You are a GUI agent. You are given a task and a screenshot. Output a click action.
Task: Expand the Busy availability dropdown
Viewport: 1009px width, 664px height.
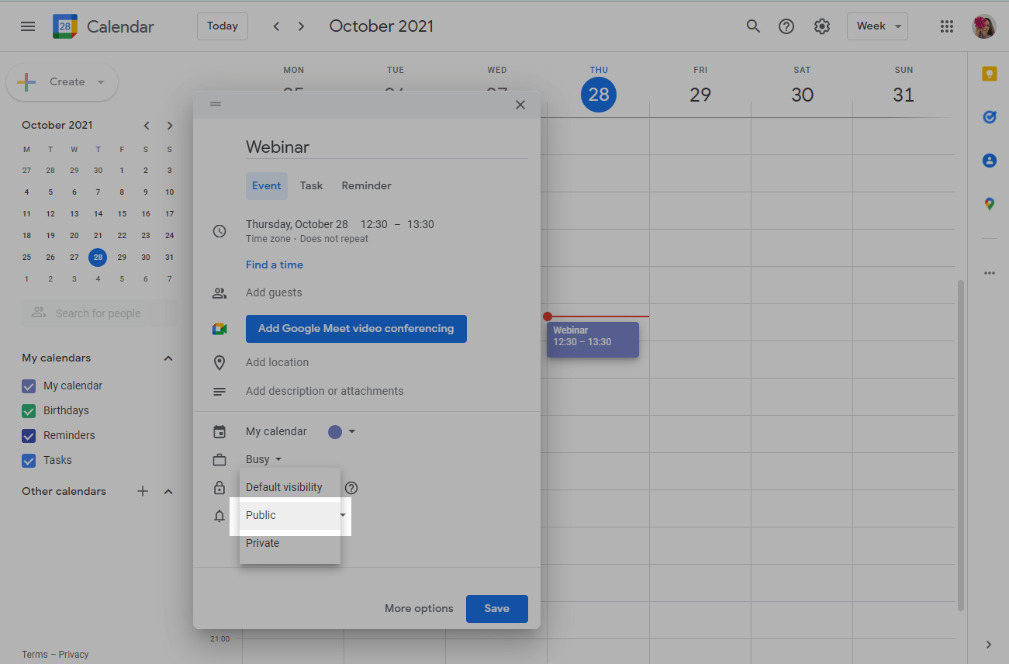(264, 459)
